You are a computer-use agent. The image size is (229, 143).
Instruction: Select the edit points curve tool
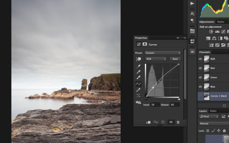pyautogui.click(x=138, y=84)
